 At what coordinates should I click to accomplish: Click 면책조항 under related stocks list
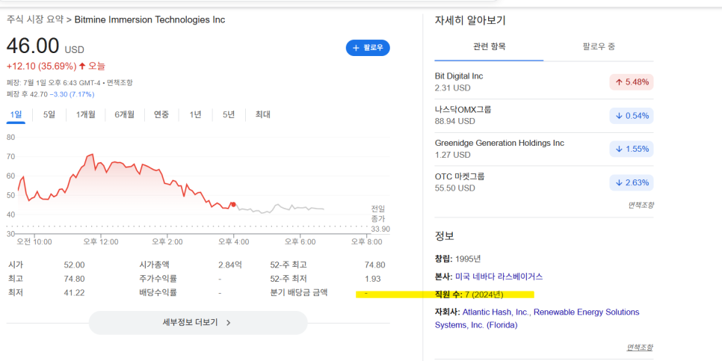coord(641,205)
